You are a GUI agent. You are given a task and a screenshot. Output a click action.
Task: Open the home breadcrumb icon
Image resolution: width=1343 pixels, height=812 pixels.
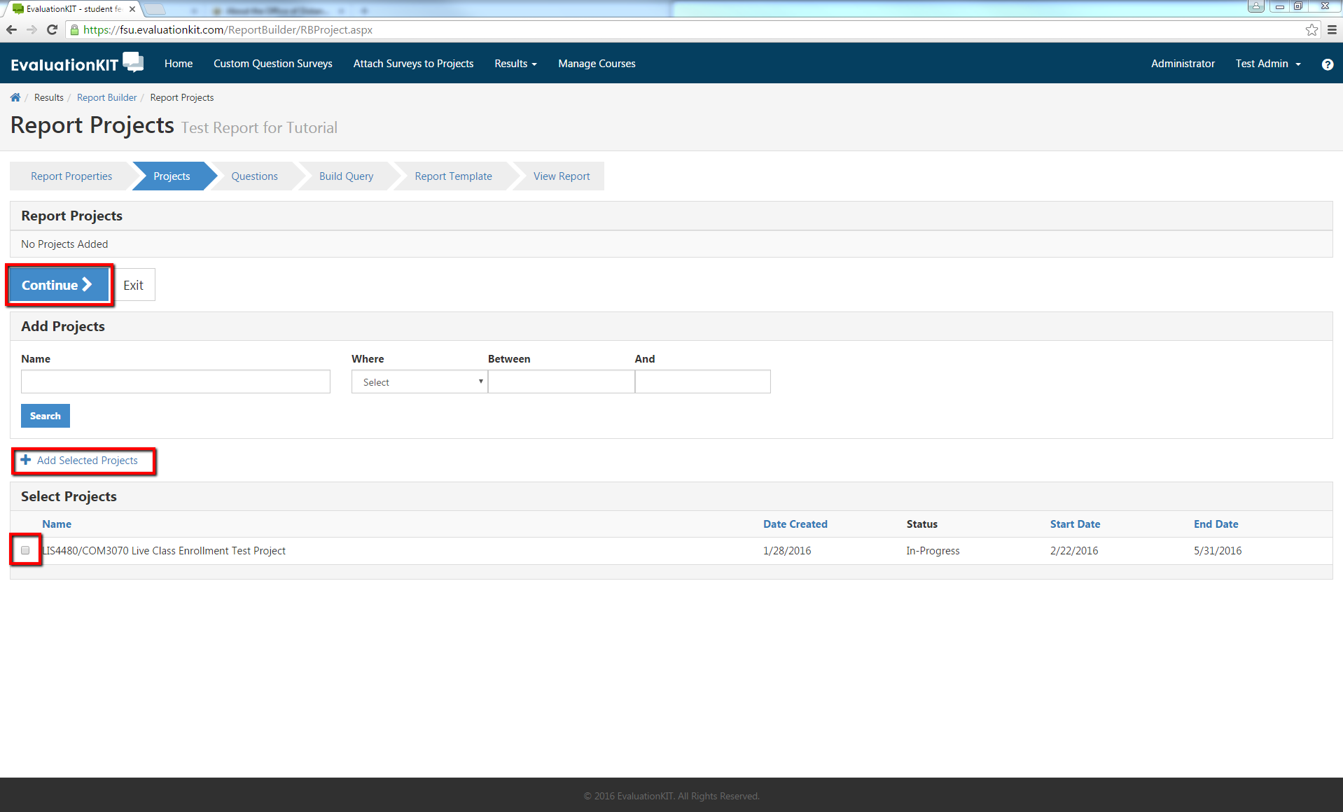pos(15,97)
